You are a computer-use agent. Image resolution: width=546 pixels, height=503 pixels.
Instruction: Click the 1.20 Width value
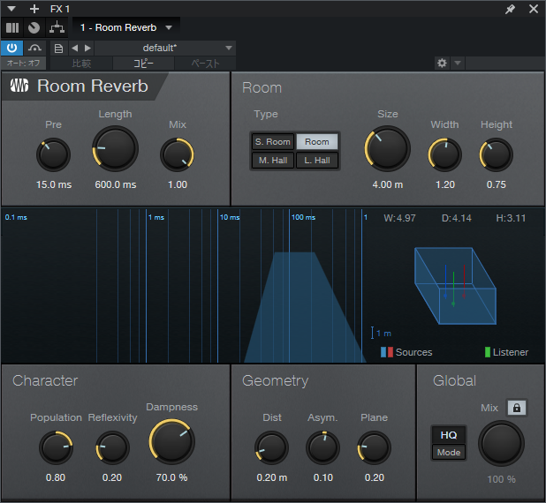click(445, 184)
